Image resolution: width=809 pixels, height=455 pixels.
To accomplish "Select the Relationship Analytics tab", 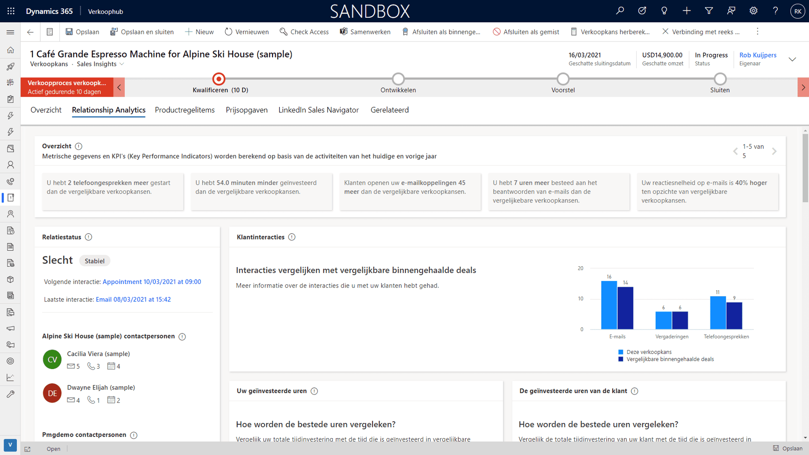I will point(109,110).
